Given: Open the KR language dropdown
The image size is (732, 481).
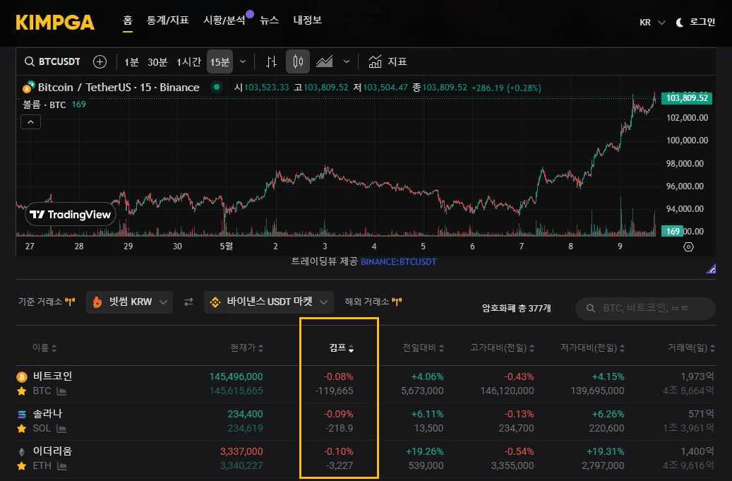Looking at the screenshot, I should (652, 23).
